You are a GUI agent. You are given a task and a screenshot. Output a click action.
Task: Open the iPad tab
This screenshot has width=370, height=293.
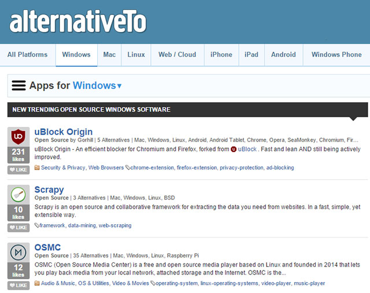tap(251, 55)
